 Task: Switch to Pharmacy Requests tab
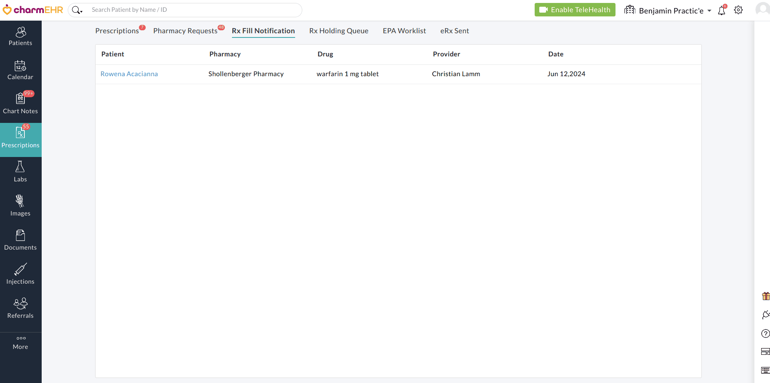coord(185,31)
